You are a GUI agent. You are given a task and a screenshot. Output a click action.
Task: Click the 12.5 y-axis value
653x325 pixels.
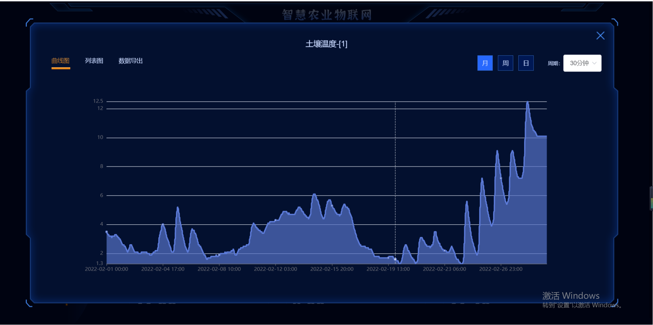98,101
